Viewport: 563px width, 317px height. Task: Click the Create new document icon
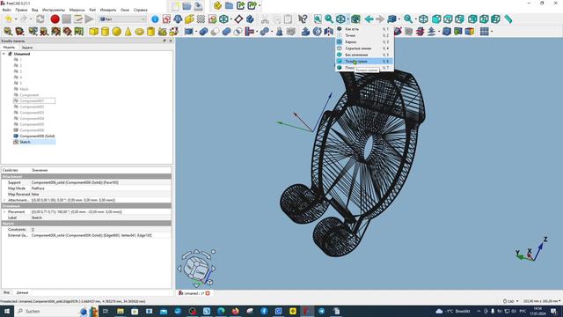(175, 6)
